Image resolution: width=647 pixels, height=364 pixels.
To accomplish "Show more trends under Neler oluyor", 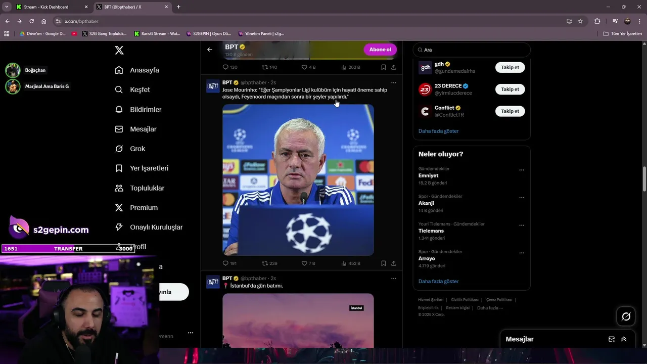I will tap(438, 281).
